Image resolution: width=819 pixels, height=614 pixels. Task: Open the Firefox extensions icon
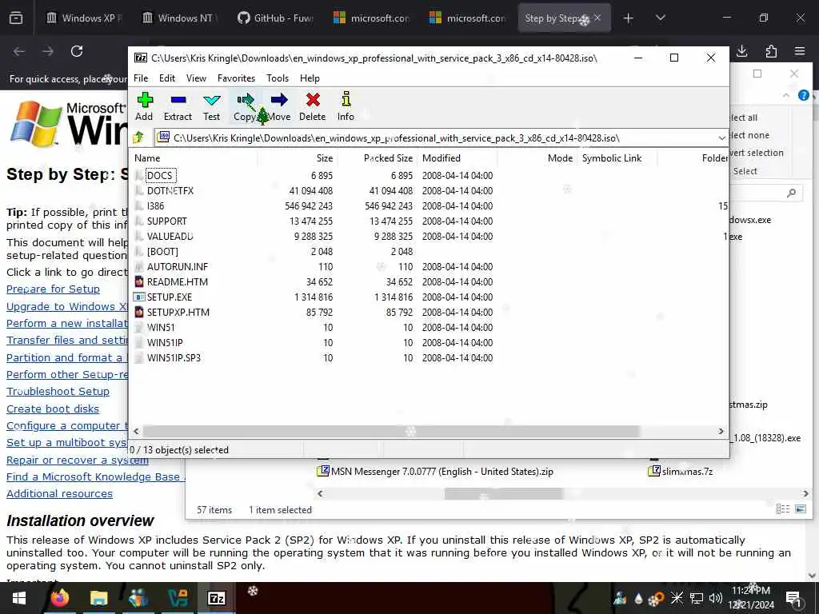pyautogui.click(x=771, y=51)
